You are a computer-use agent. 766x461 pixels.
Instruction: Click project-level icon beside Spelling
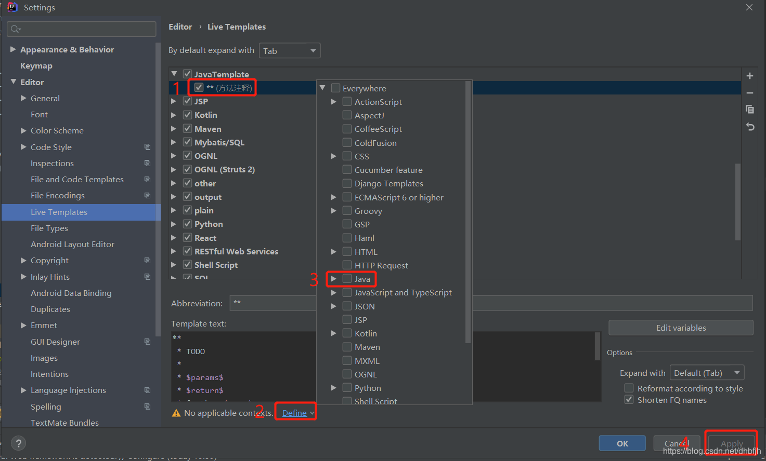147,406
